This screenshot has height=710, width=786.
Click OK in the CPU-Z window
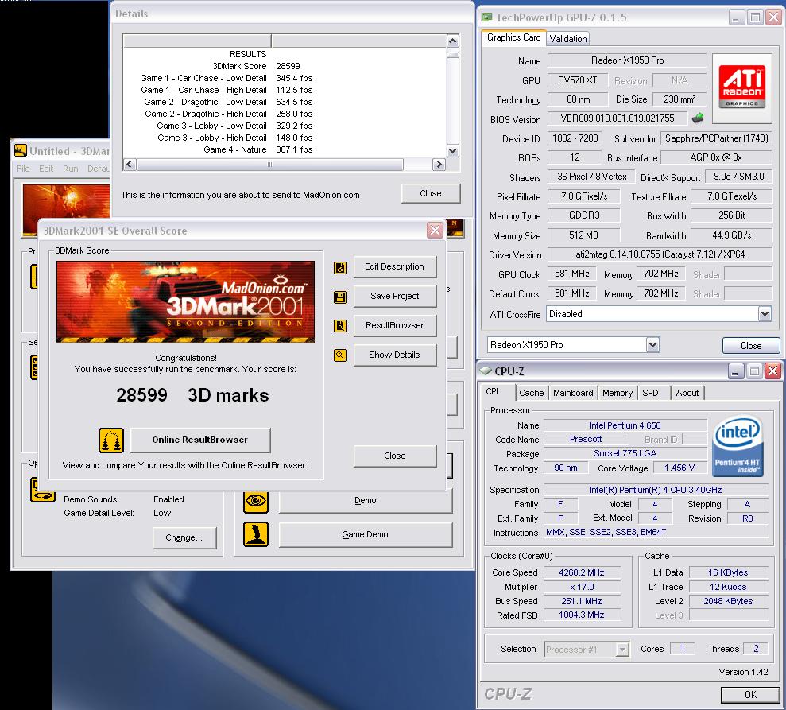point(750,694)
